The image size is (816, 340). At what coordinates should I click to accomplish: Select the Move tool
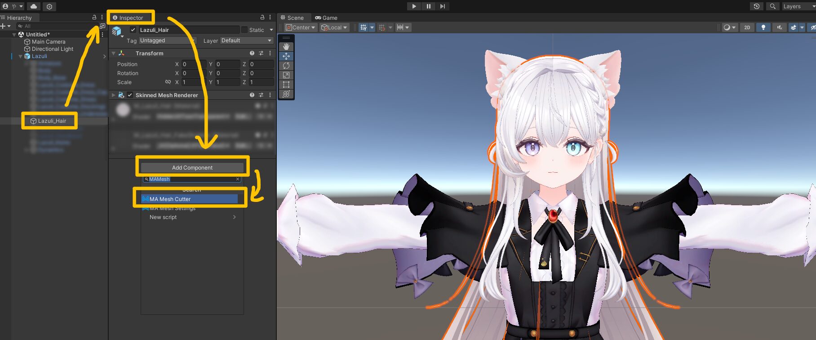(x=286, y=56)
